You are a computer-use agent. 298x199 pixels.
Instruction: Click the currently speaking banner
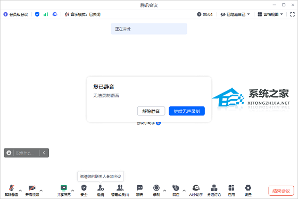pos(149,29)
